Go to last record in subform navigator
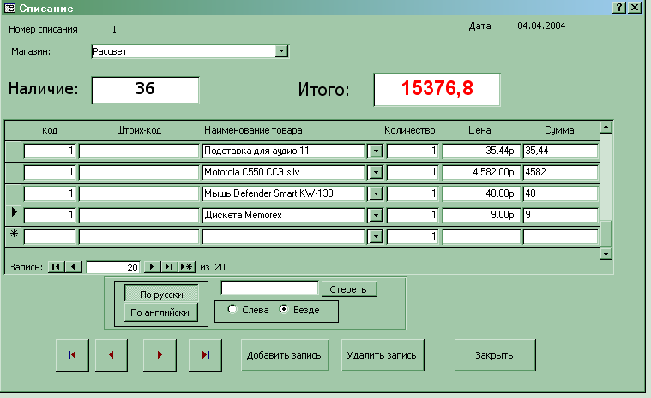The width and height of the screenshot is (651, 398). 169,267
